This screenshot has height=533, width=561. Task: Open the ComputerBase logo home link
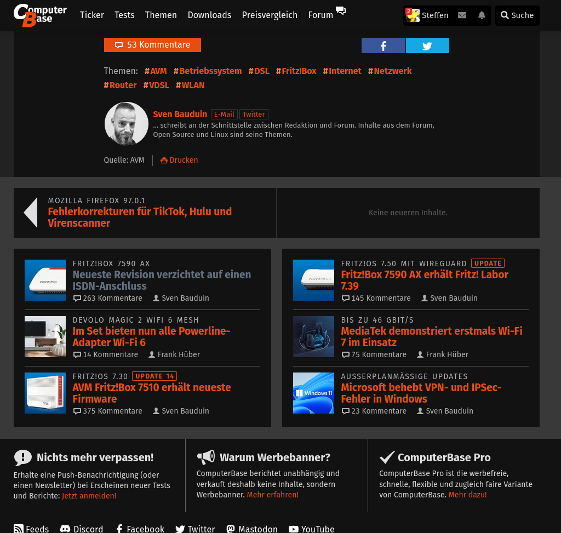click(40, 15)
